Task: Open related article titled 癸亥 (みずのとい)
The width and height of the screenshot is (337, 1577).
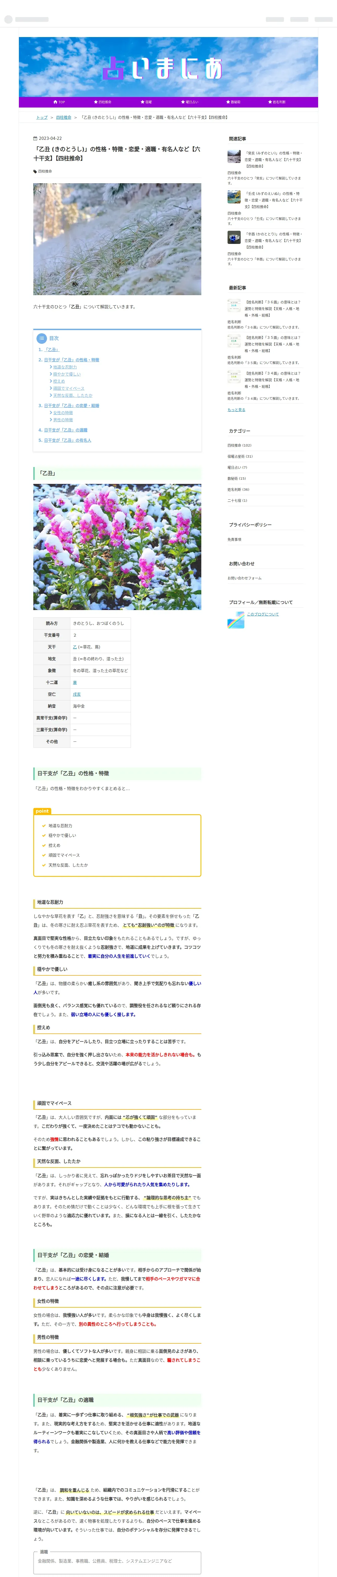Action: tap(273, 160)
